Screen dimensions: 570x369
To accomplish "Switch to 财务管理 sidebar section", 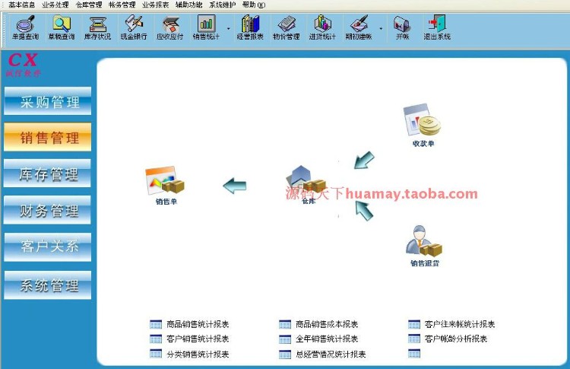I will click(x=48, y=210).
